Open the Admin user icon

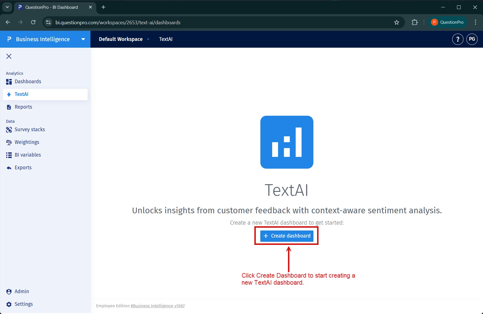(8, 291)
